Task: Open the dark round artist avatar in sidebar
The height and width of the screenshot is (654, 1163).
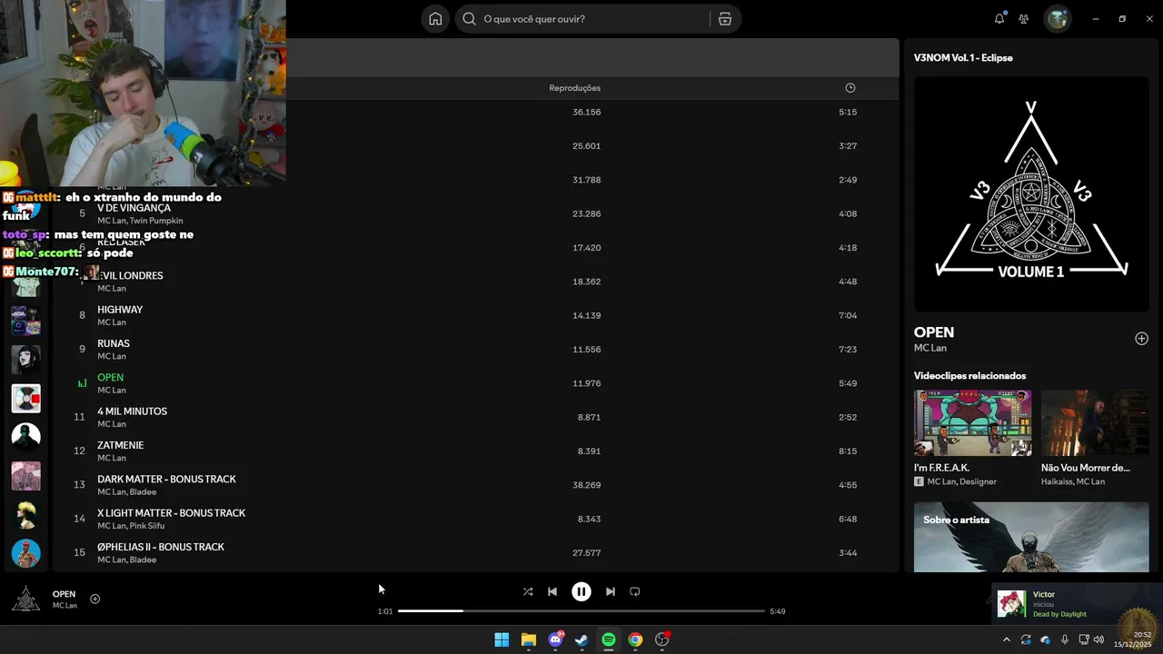Action: click(25, 437)
